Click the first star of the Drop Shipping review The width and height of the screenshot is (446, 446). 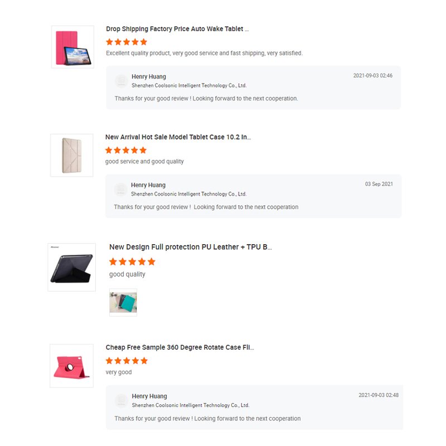pos(108,41)
